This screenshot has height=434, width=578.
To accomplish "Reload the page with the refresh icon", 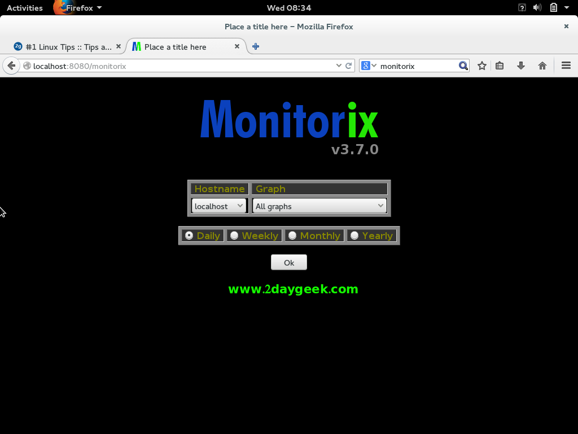I will [348, 66].
